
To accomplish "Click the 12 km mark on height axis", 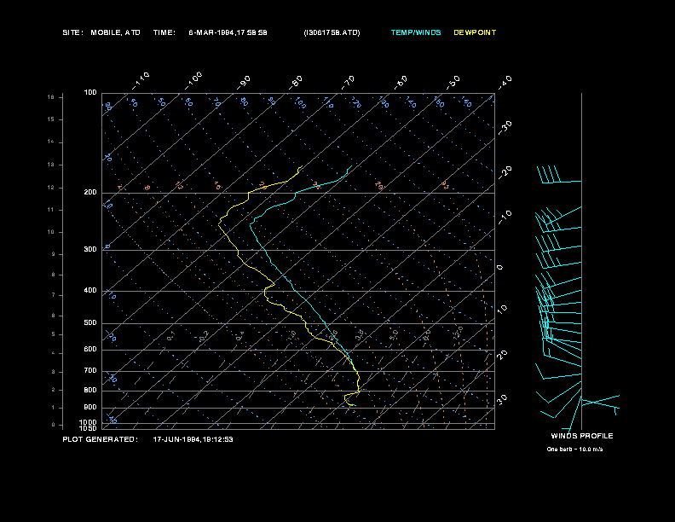I will tap(51, 188).
